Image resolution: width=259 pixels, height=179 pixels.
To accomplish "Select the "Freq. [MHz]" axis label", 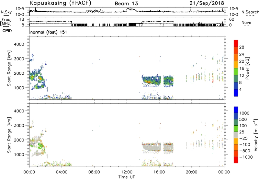I will click(6, 22).
